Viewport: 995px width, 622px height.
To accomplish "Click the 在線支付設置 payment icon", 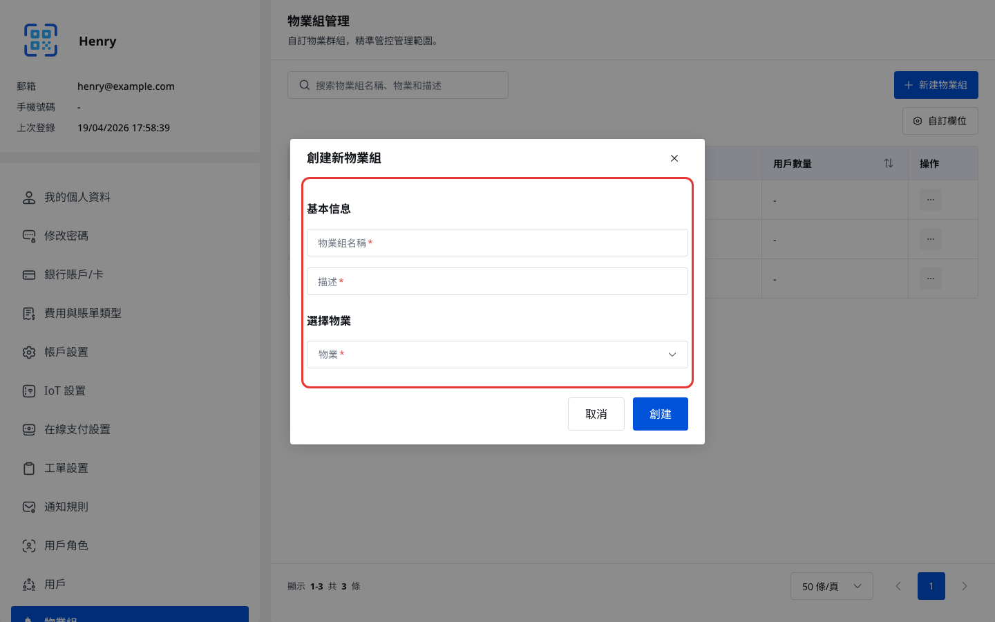I will (29, 430).
